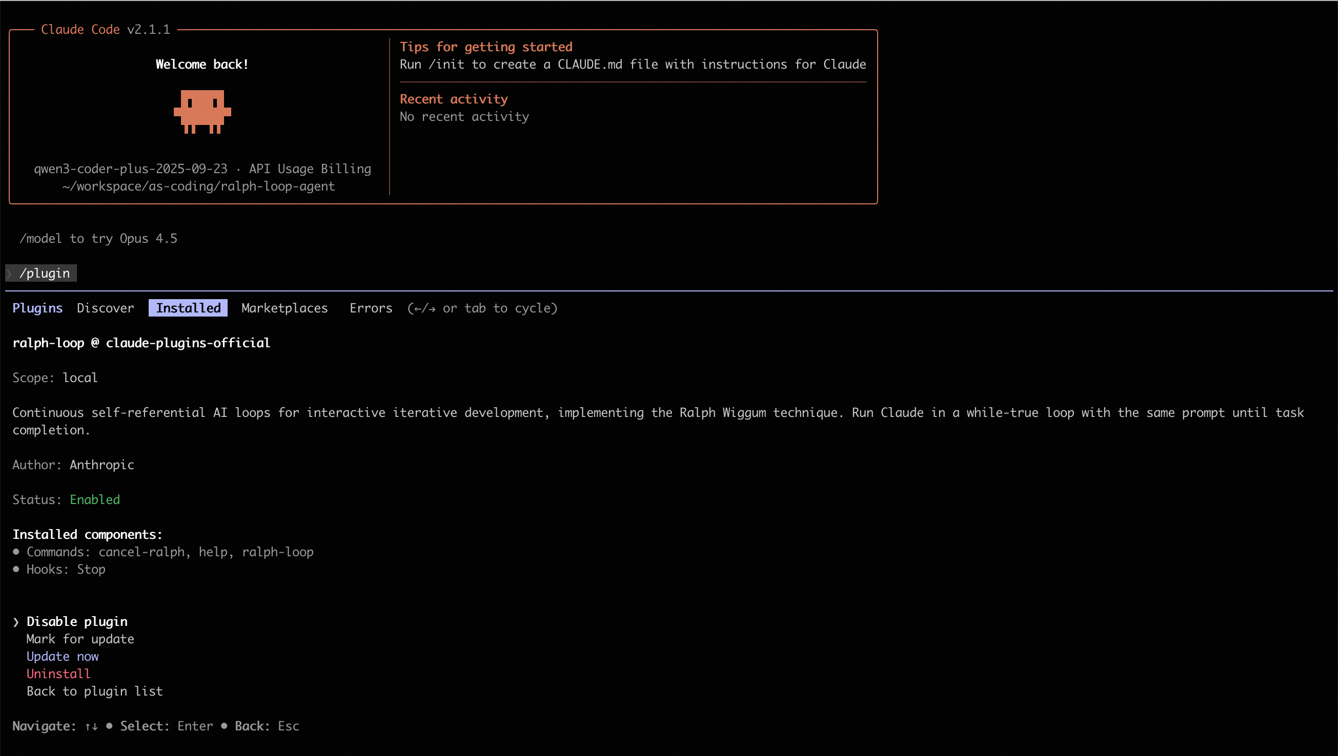This screenshot has width=1338, height=756.
Task: Click the up-down Navigate arrows hint
Action: click(x=91, y=726)
